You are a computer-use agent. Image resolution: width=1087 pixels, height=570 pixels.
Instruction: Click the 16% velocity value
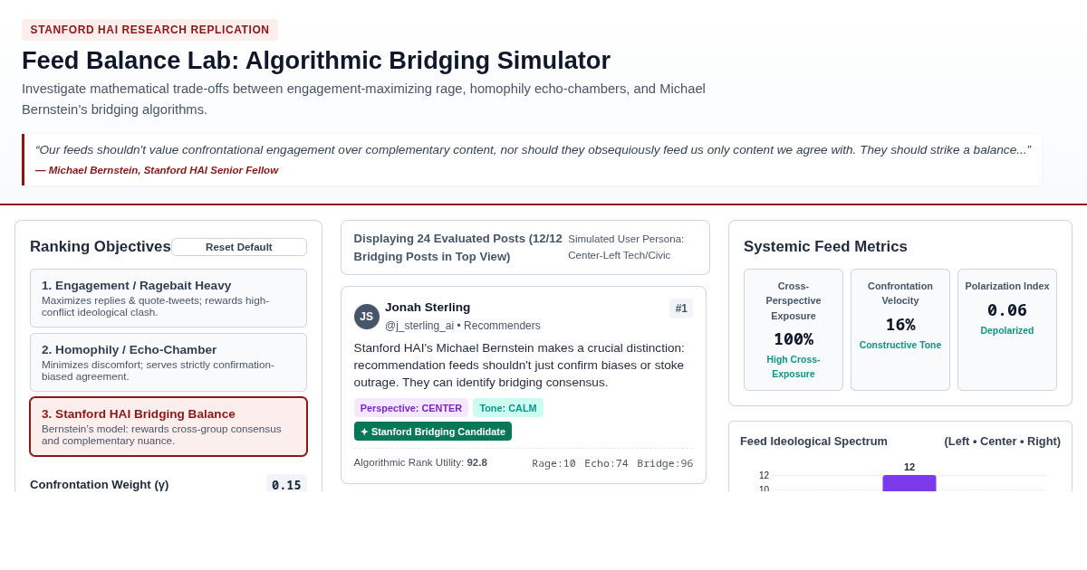(900, 325)
